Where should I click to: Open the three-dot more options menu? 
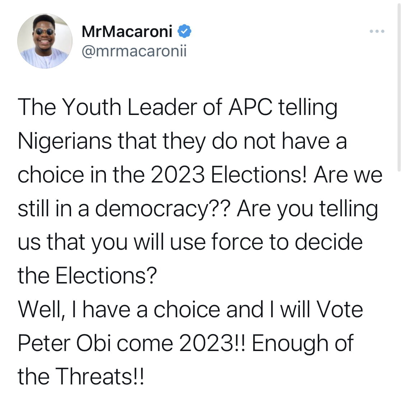point(377,31)
